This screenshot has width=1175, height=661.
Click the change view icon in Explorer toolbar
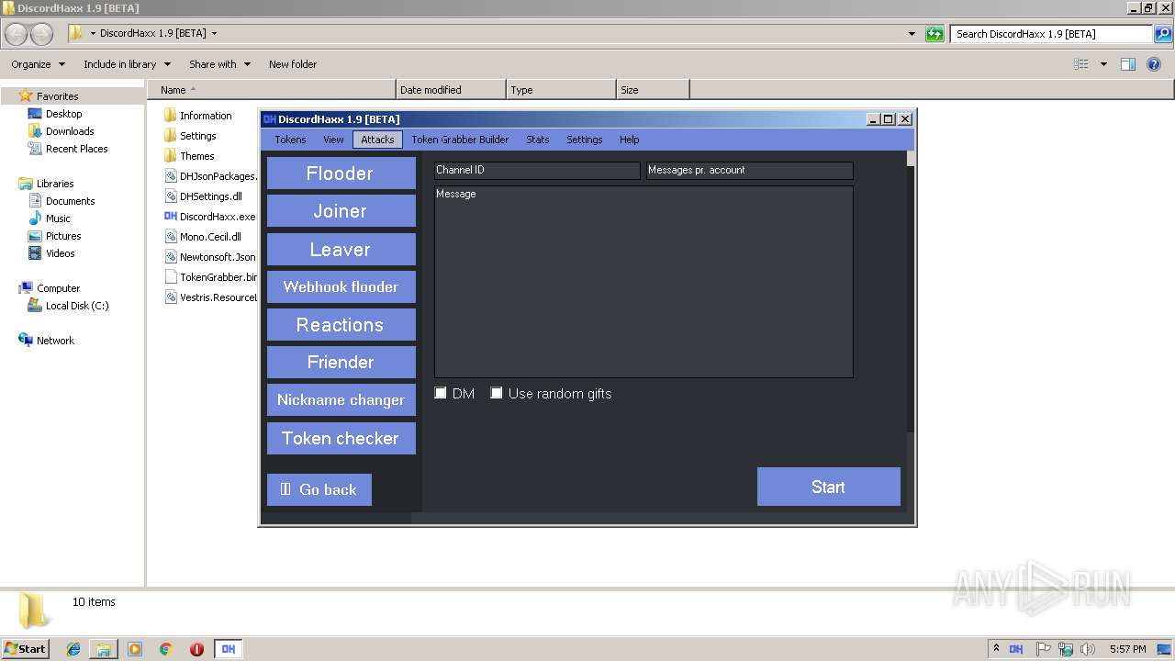(1081, 64)
